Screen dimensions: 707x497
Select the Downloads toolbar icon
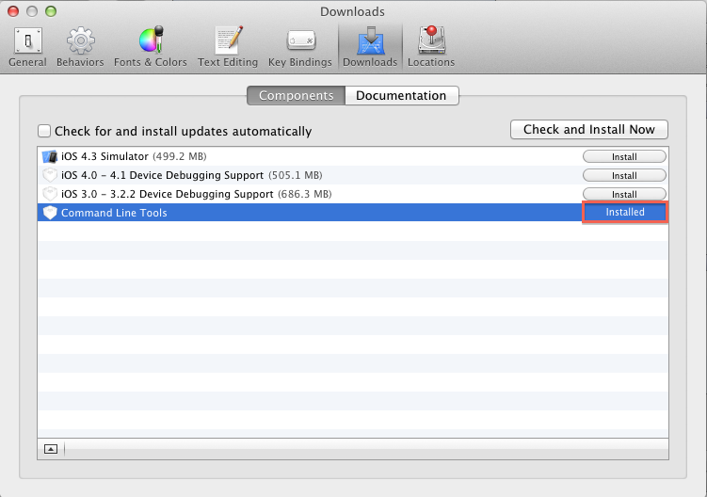[370, 47]
